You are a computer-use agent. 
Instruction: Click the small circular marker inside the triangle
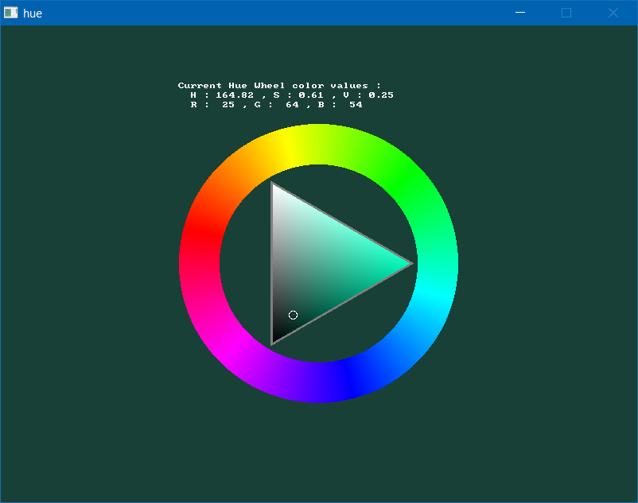pyautogui.click(x=293, y=315)
